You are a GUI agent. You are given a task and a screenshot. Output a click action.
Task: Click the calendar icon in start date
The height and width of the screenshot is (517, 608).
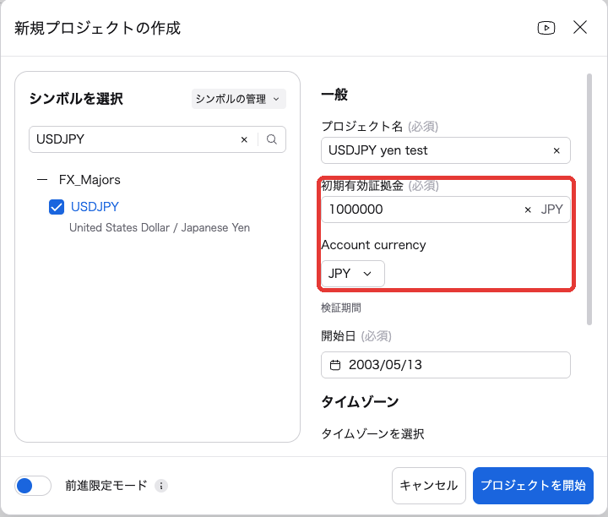pos(335,365)
